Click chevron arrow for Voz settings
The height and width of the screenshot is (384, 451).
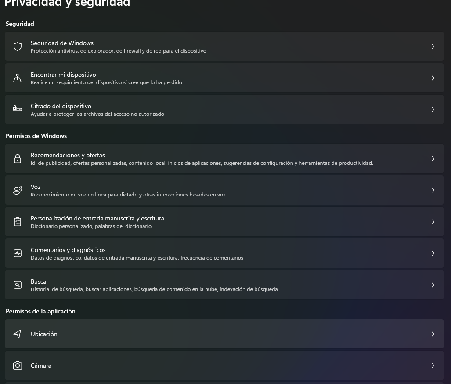[x=433, y=190]
